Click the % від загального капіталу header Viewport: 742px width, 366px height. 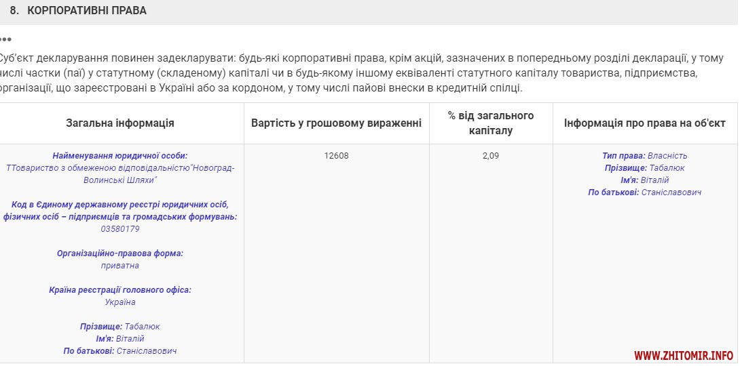[x=491, y=123]
